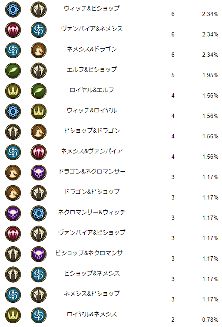Viewport: 222px width, 327px height.
Task: Click the Dragon icon in the ネメシス&ドラゴン row
Action: (39, 50)
